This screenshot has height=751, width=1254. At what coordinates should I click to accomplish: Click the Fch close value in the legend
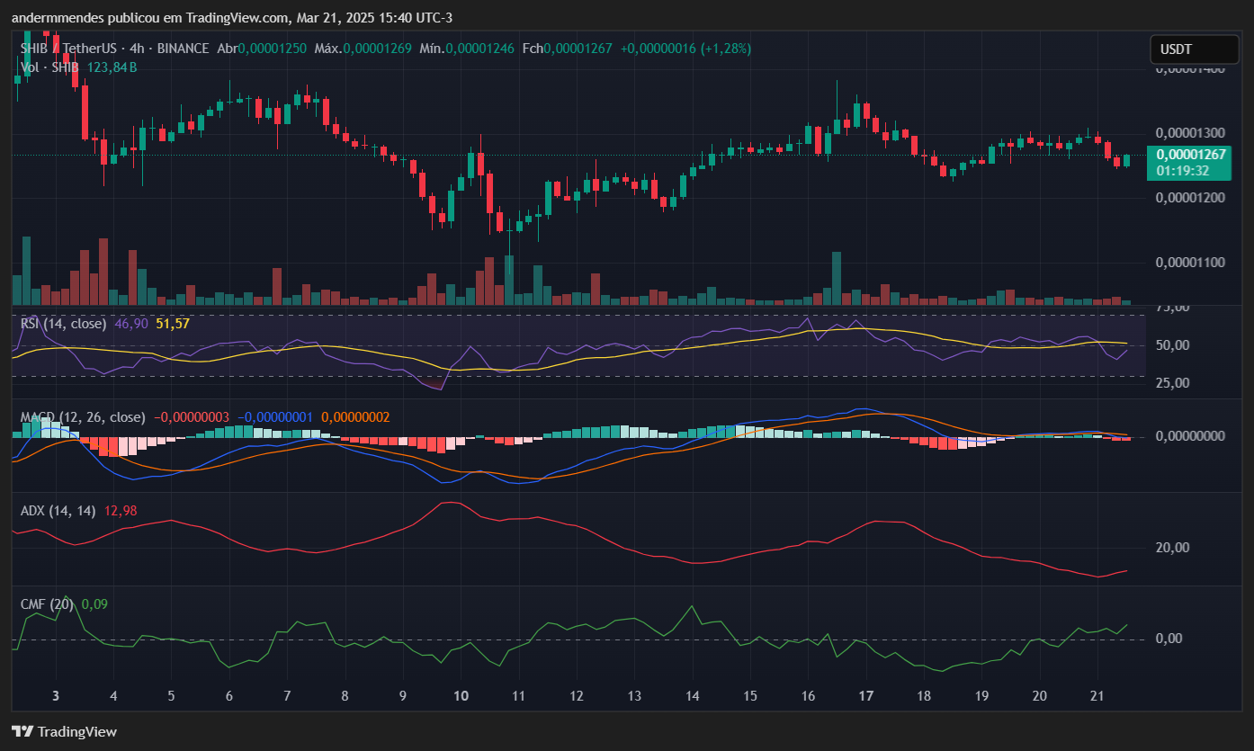click(578, 49)
